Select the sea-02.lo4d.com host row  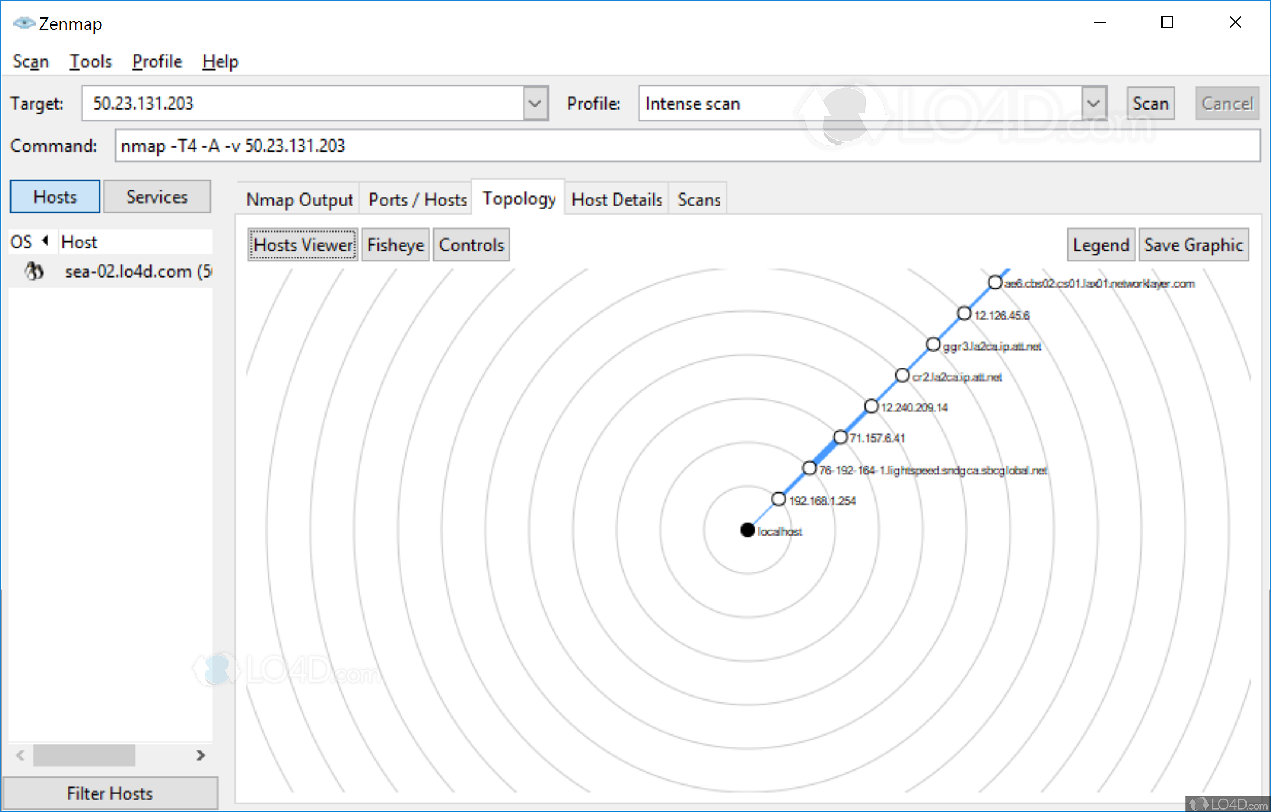[111, 271]
